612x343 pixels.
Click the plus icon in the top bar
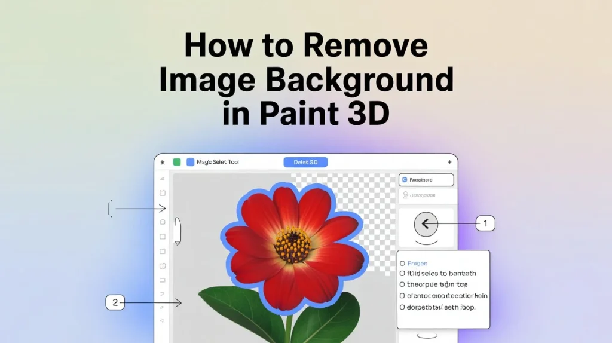(x=449, y=162)
